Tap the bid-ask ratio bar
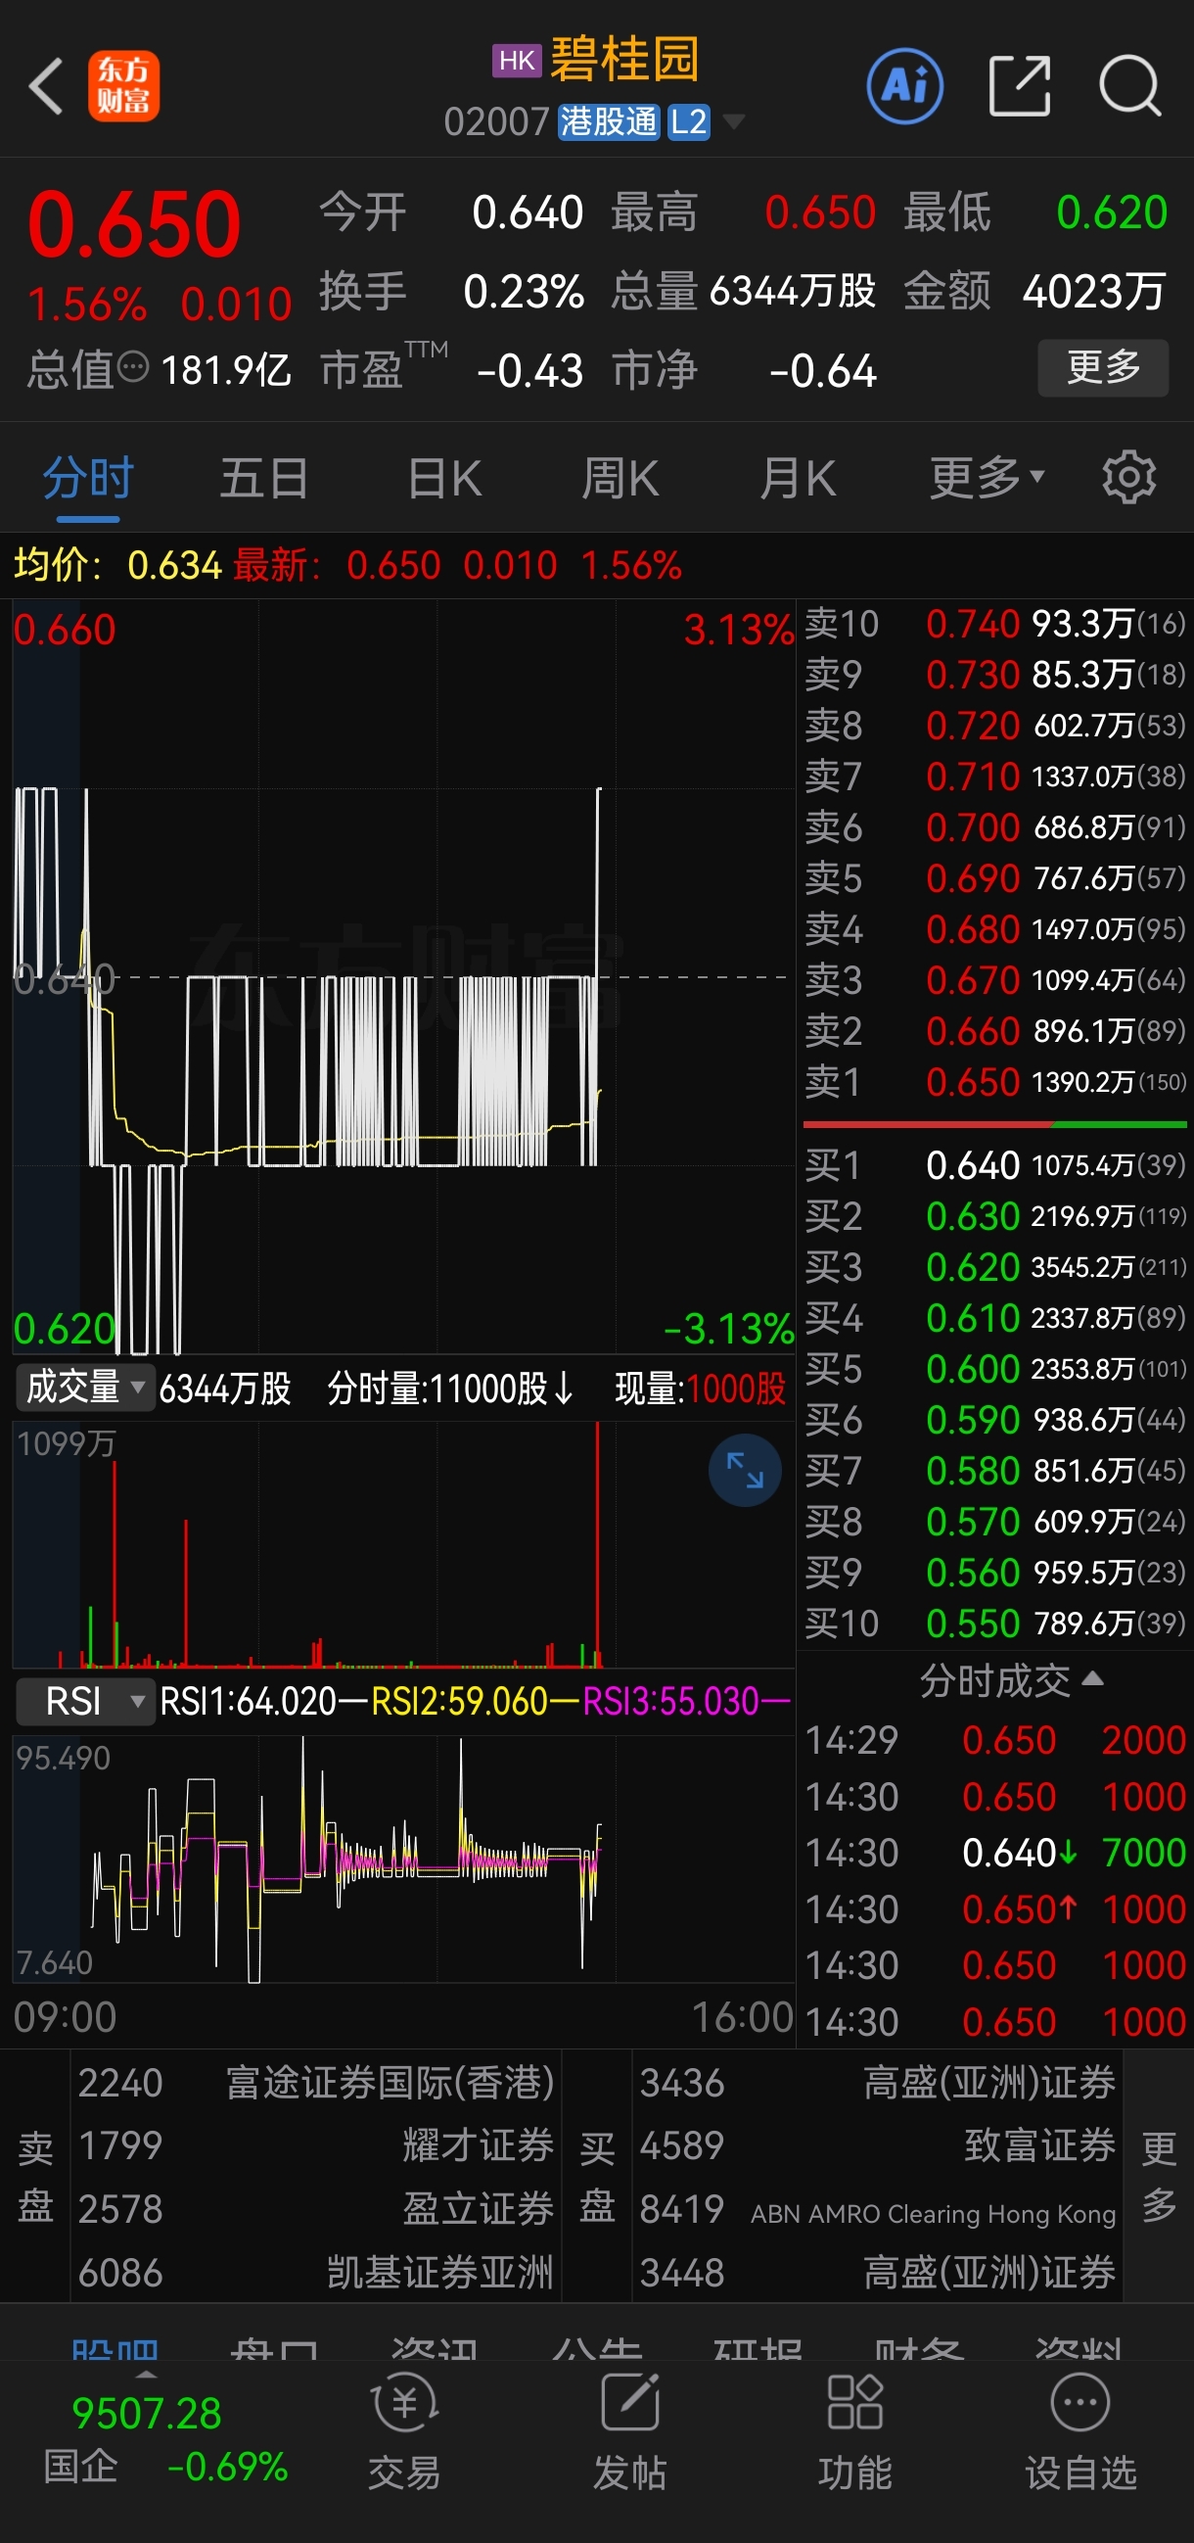 [x=994, y=1124]
